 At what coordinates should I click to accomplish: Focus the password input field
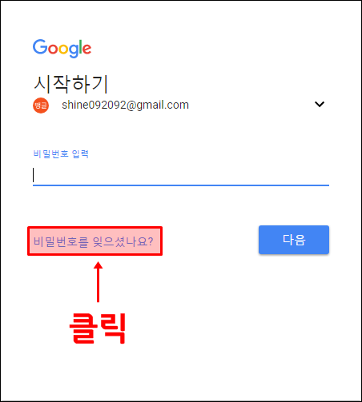pyautogui.click(x=181, y=176)
